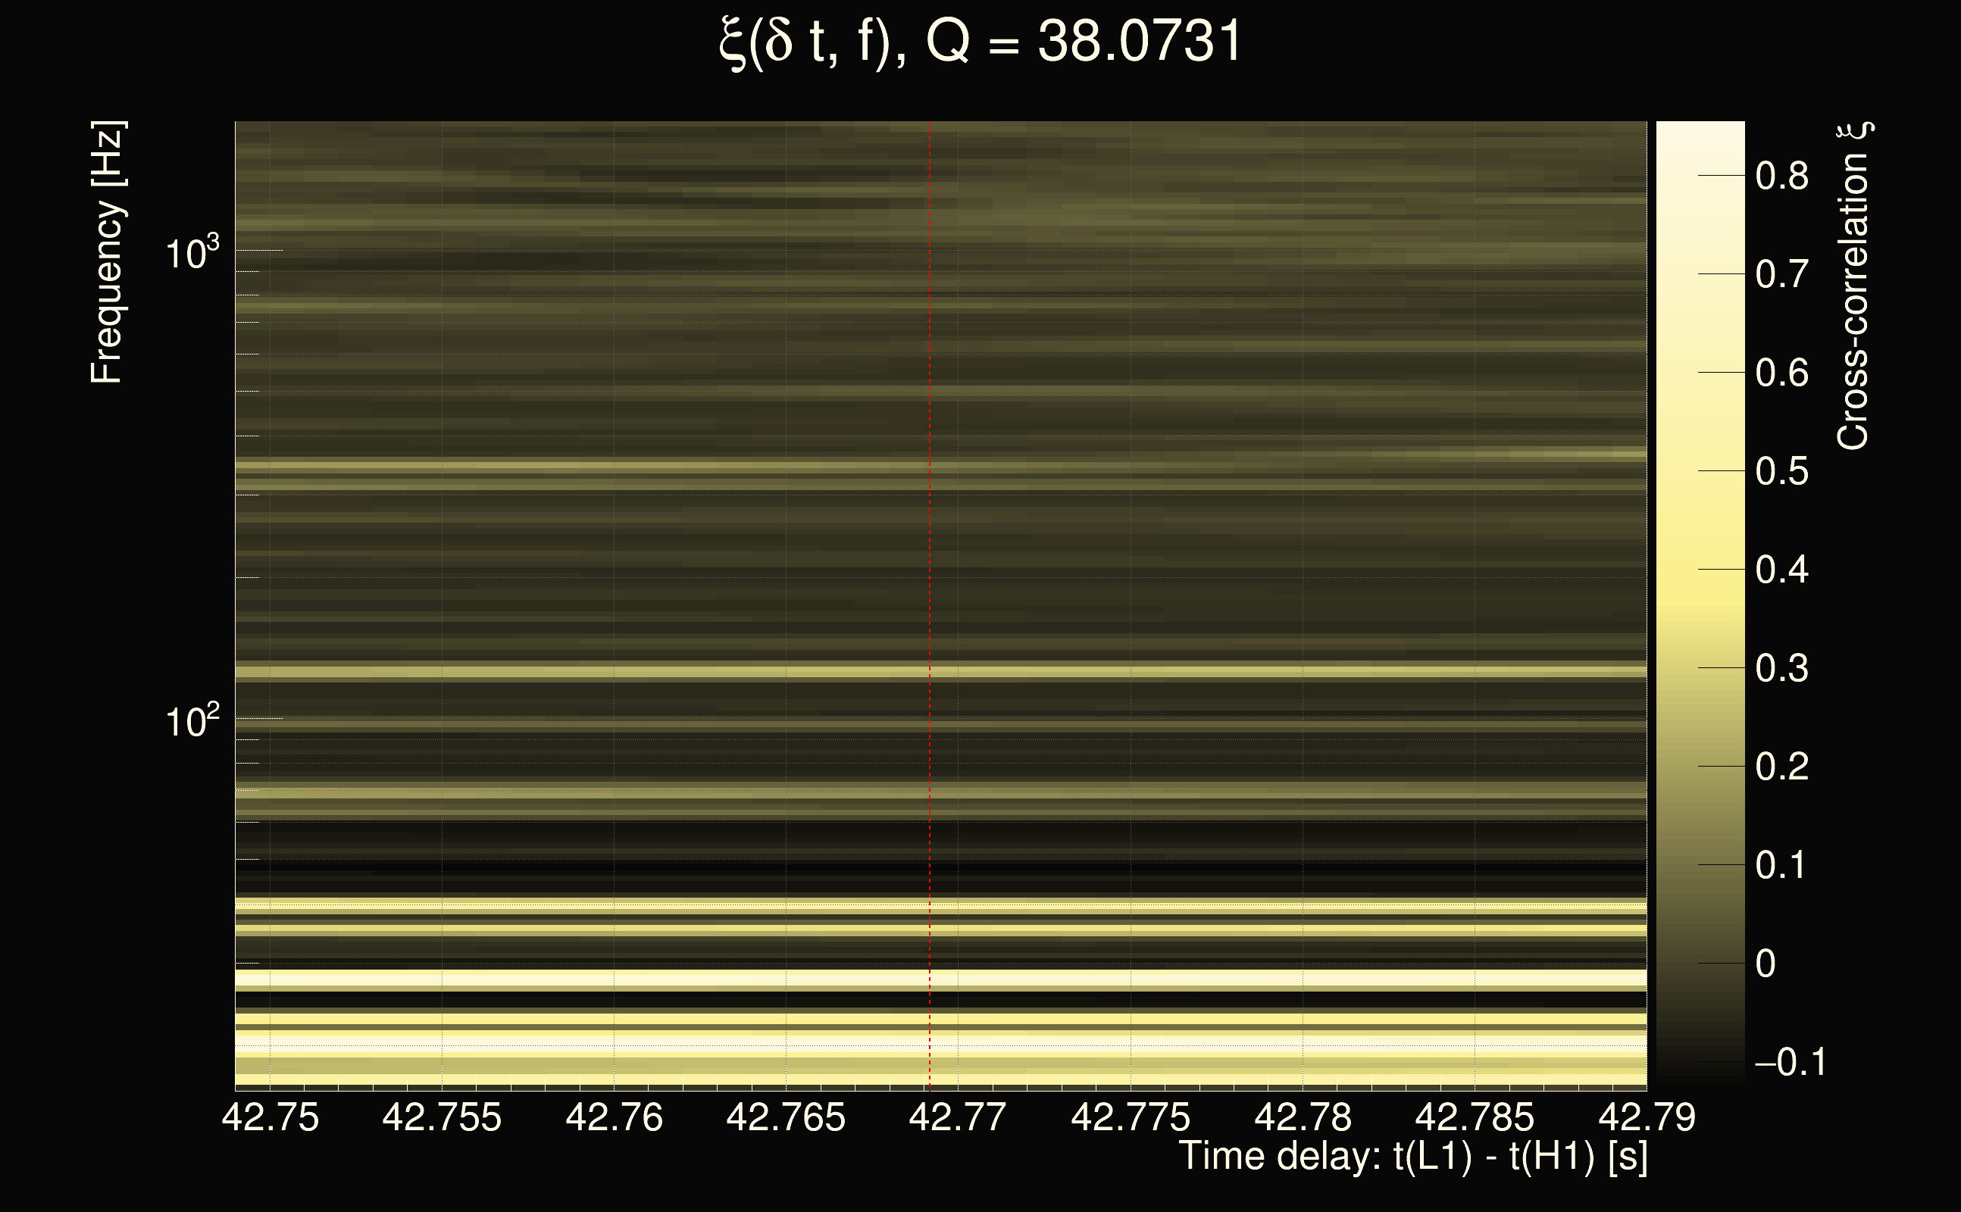This screenshot has height=1212, width=1961.
Task: Click the 42.75 tick label on x-axis
Action: pos(271,1117)
